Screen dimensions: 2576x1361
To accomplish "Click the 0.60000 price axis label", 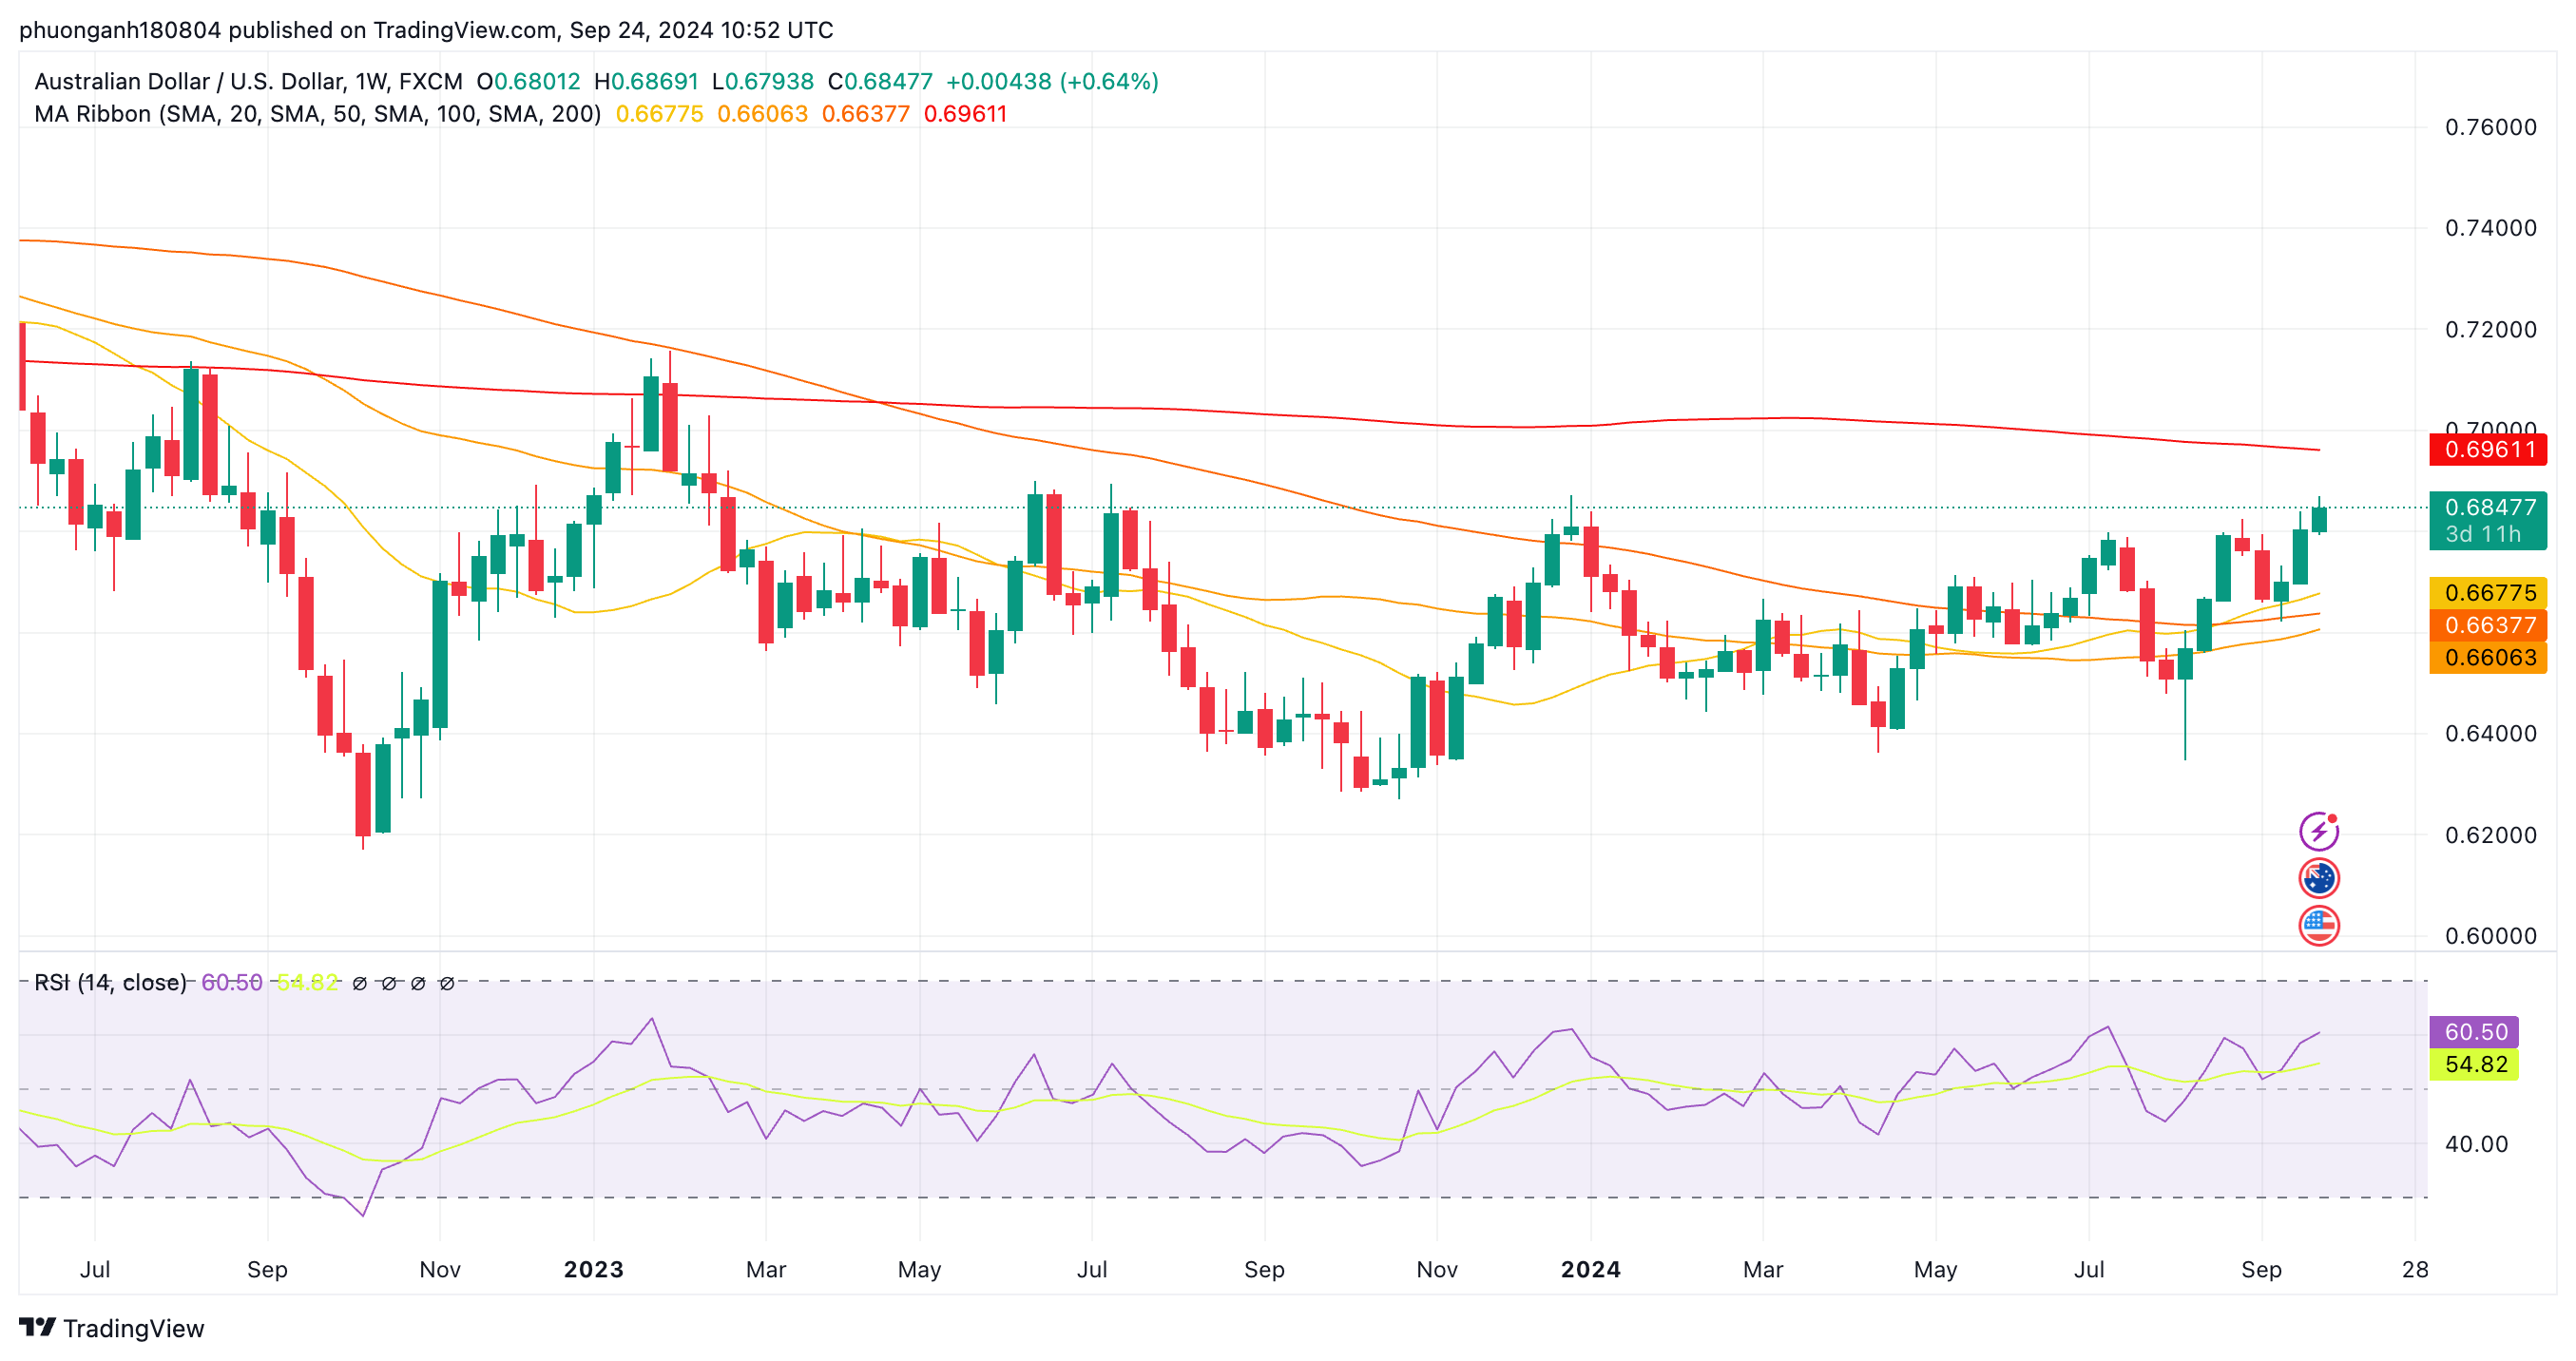I will pos(2490,936).
